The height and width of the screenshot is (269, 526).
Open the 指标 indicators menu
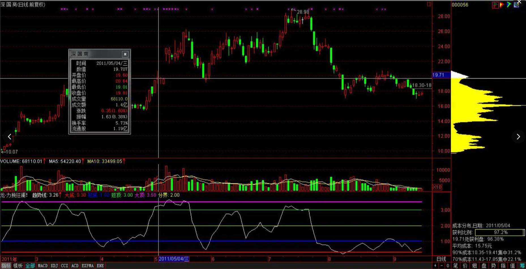[6, 266]
